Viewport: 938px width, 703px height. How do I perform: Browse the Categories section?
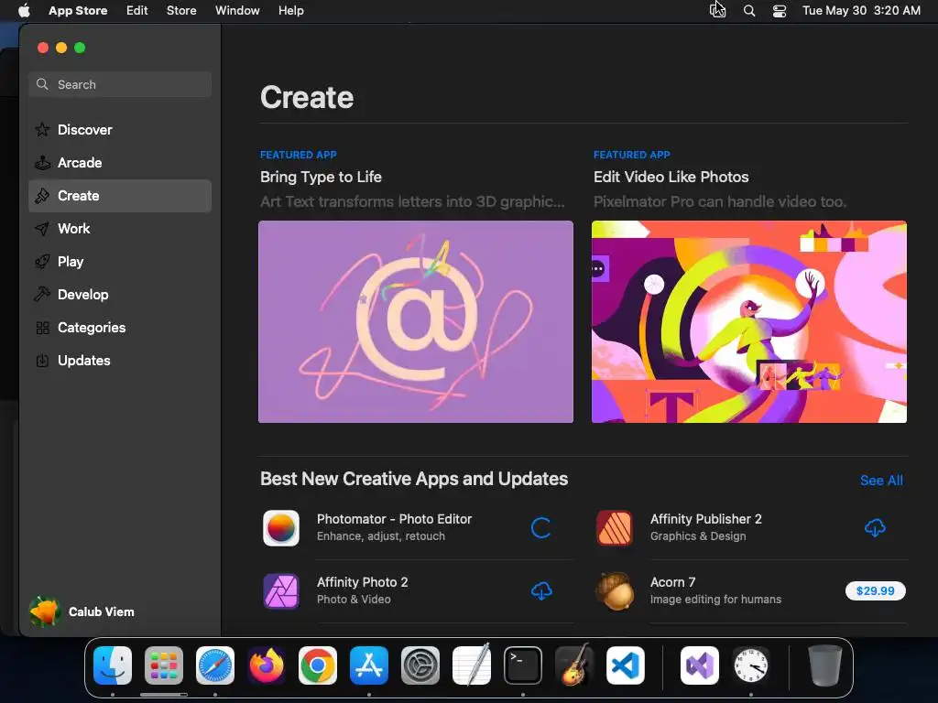tap(120, 328)
